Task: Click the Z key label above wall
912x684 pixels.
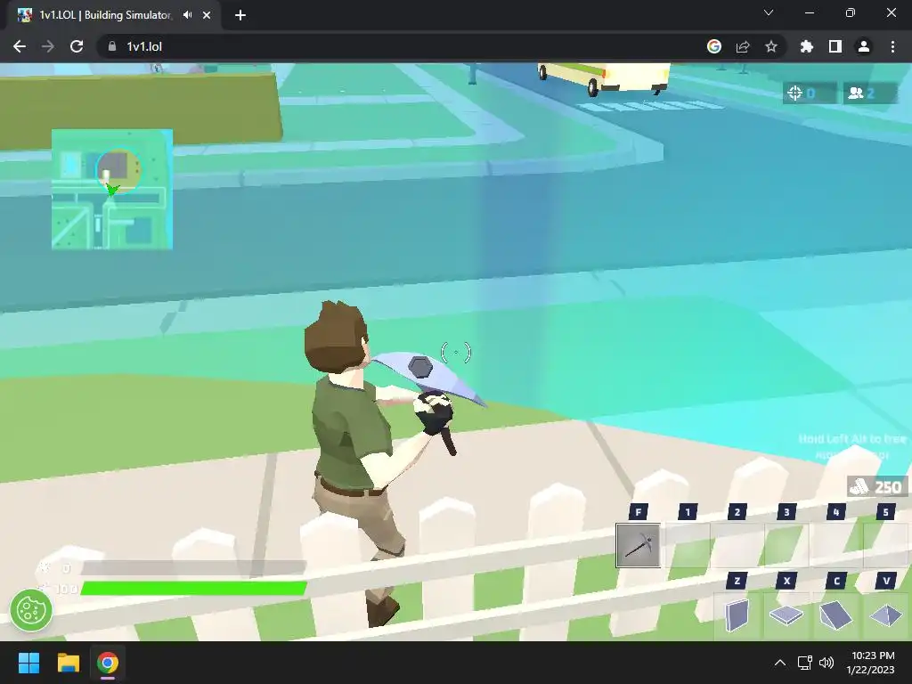Action: pyautogui.click(x=737, y=581)
